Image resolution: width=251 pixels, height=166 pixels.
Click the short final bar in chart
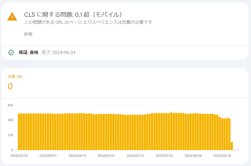click(x=232, y=146)
